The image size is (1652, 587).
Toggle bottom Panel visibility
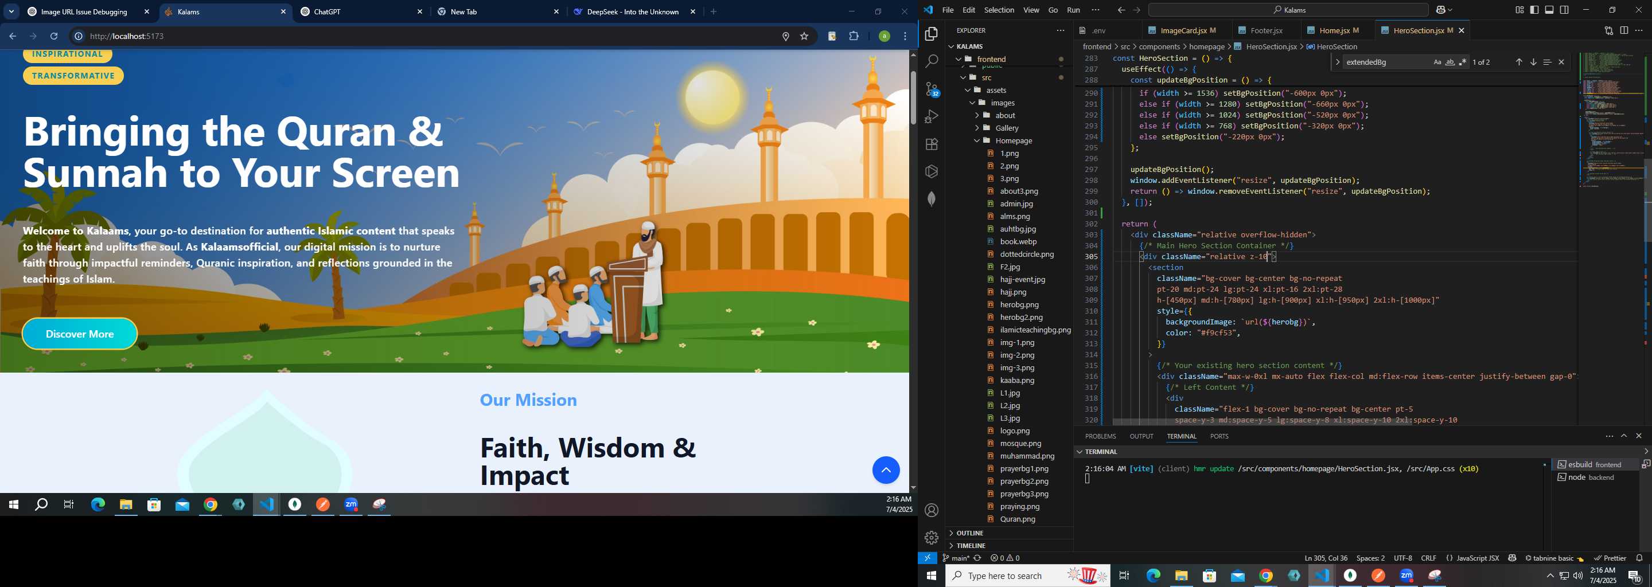pyautogui.click(x=1549, y=10)
